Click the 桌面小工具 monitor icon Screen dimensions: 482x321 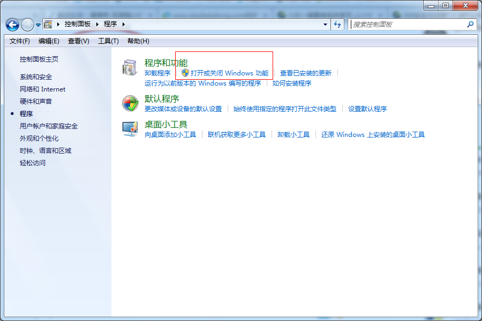tap(129, 129)
